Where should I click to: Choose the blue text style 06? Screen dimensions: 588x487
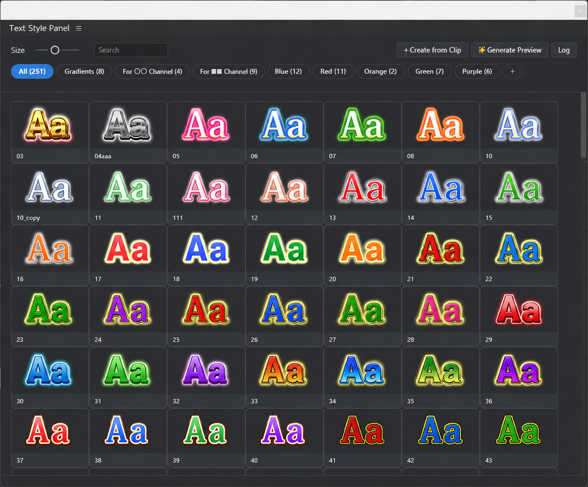284,132
